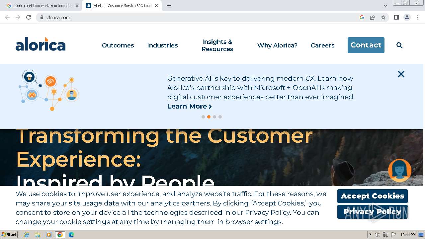
Task: Open Careers page
Action: click(322, 45)
